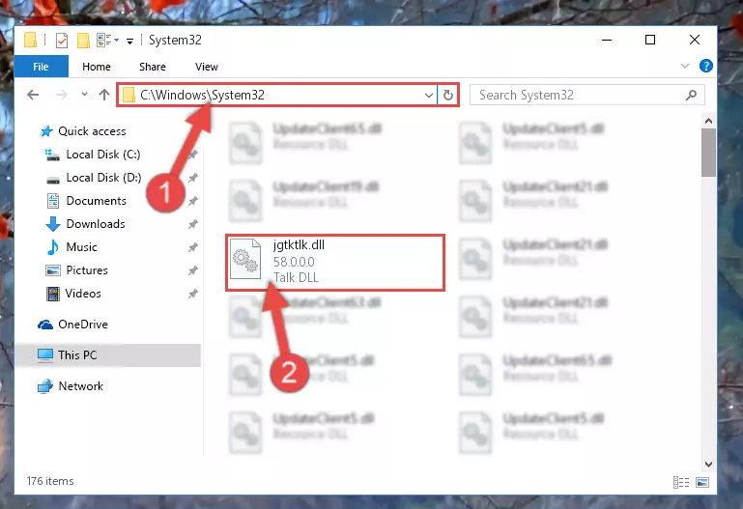743x509 pixels.
Task: Switch to Large icons view in status bar
Action: pyautogui.click(x=702, y=483)
